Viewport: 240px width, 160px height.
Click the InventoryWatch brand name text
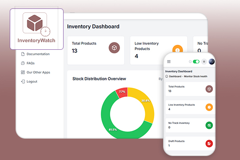pyautogui.click(x=36, y=40)
